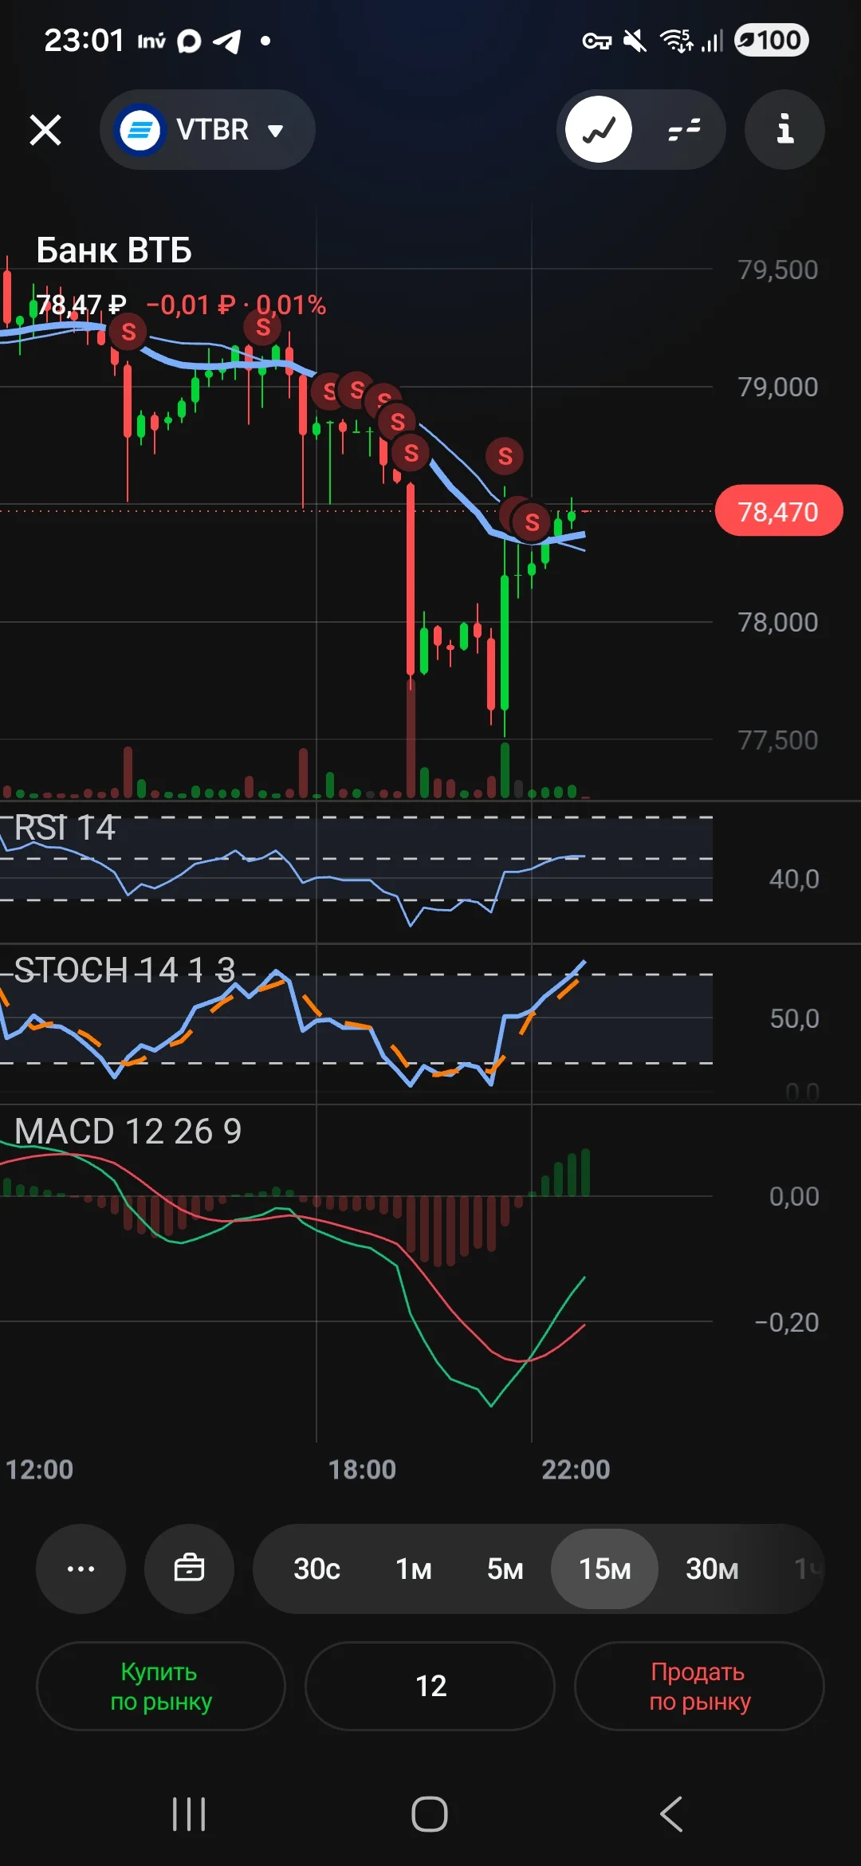
Task: Select the 15м timeframe
Action: coord(604,1569)
